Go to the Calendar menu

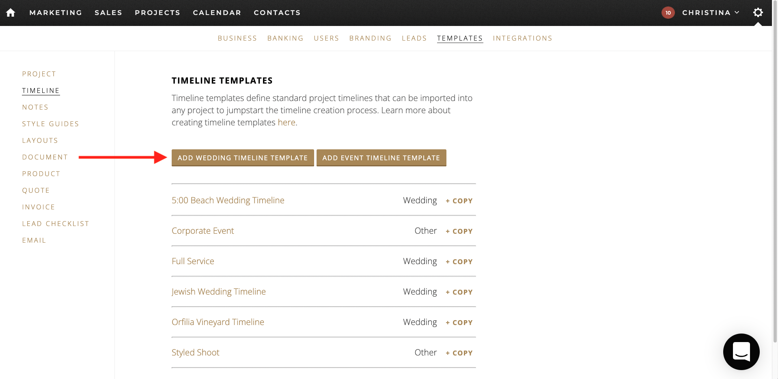click(217, 13)
